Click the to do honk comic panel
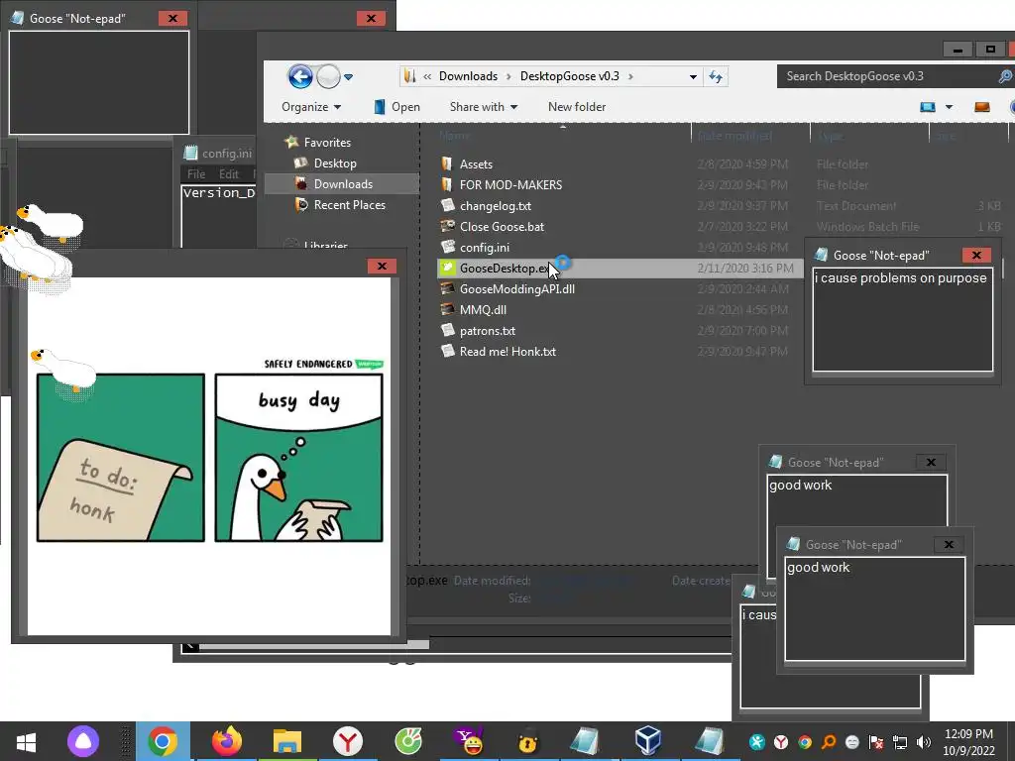This screenshot has height=761, width=1015. pyautogui.click(x=121, y=458)
